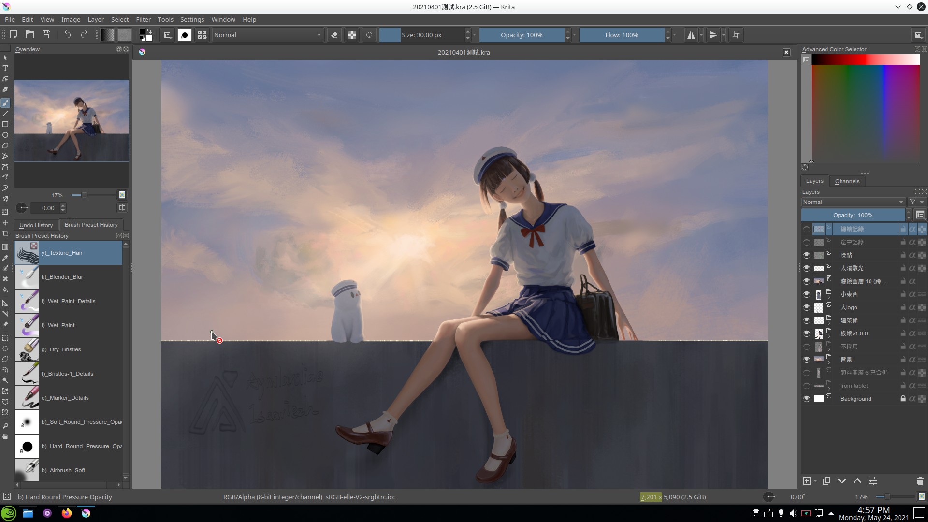
Task: Toggle eraser mode
Action: tap(334, 35)
